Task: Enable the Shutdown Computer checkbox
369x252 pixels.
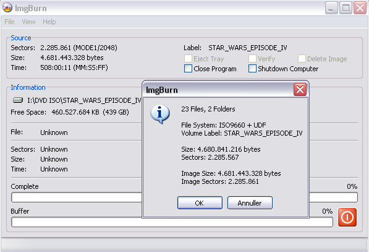Action: click(252, 69)
